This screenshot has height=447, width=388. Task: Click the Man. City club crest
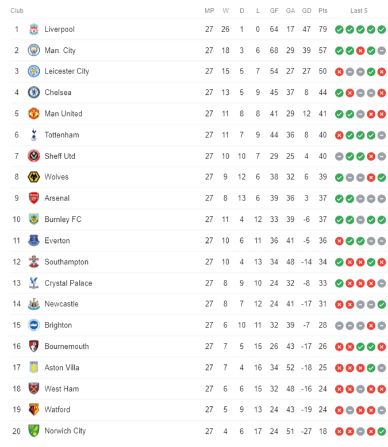coord(34,50)
